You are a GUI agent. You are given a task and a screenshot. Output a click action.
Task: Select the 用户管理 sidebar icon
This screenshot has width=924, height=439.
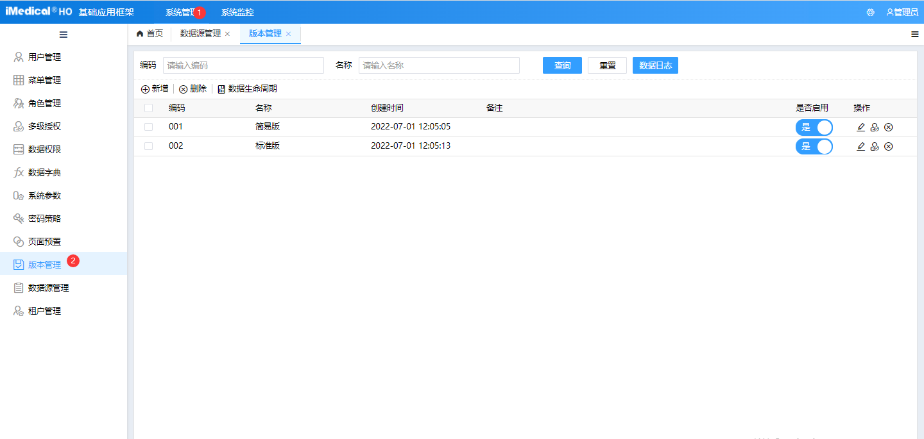18,56
